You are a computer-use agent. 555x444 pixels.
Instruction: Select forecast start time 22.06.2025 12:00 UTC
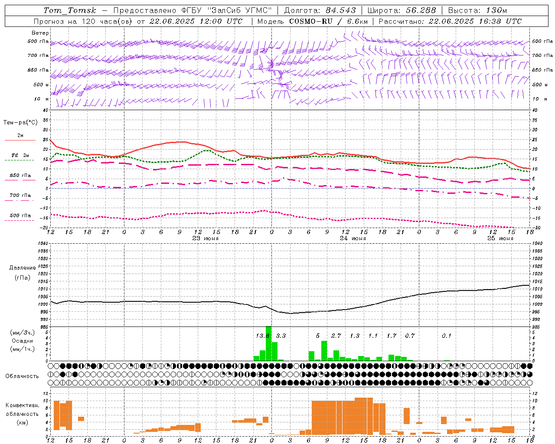tap(196, 21)
